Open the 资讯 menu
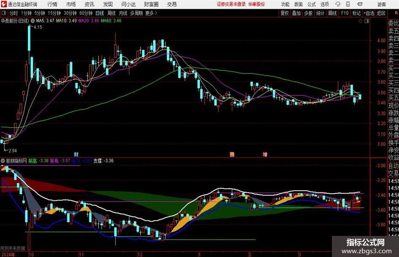Image resolution: width=399 pixels, height=257 pixels. [90, 4]
